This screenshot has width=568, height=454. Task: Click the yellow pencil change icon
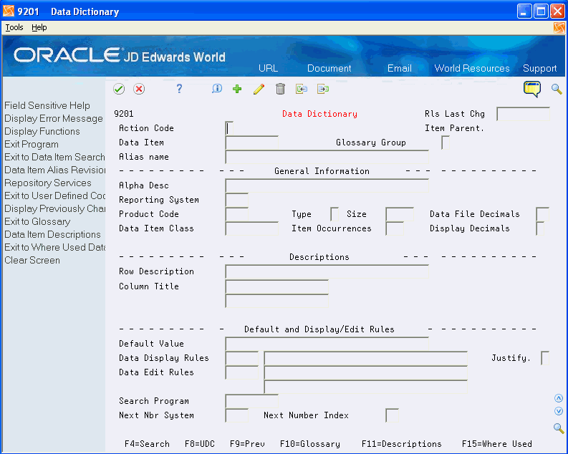259,89
